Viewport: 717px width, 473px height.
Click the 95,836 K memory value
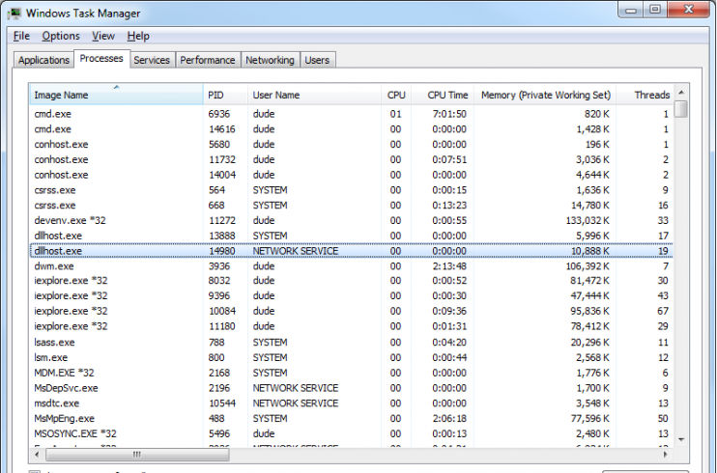[x=589, y=311]
